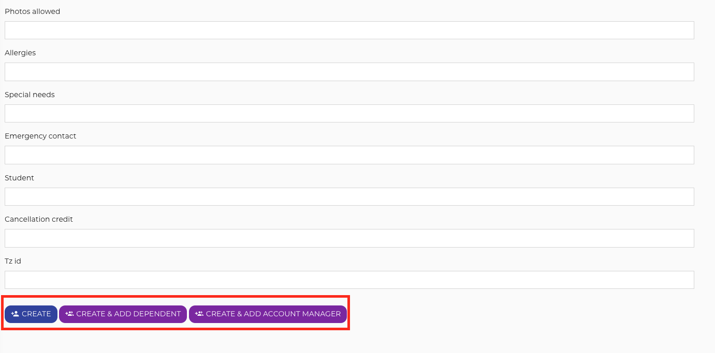The width and height of the screenshot is (715, 353).
Task: Focus the Tz id input field
Action: click(349, 280)
